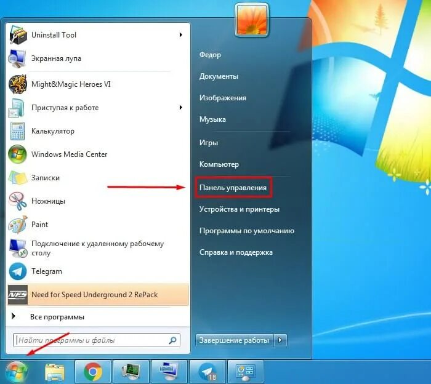
Task: Select Подключение к удаленному рабочему столу label
Action: tap(97, 248)
